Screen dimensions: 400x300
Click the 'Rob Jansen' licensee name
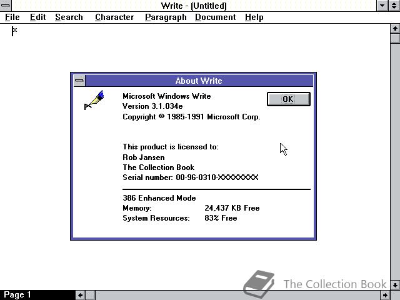[x=144, y=157]
